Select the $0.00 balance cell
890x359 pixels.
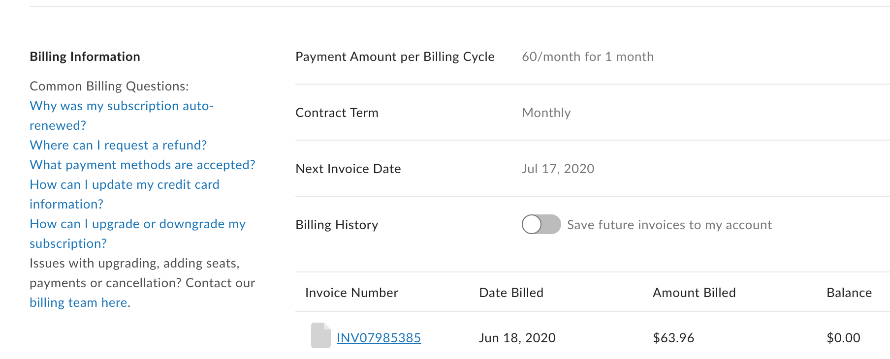(843, 338)
